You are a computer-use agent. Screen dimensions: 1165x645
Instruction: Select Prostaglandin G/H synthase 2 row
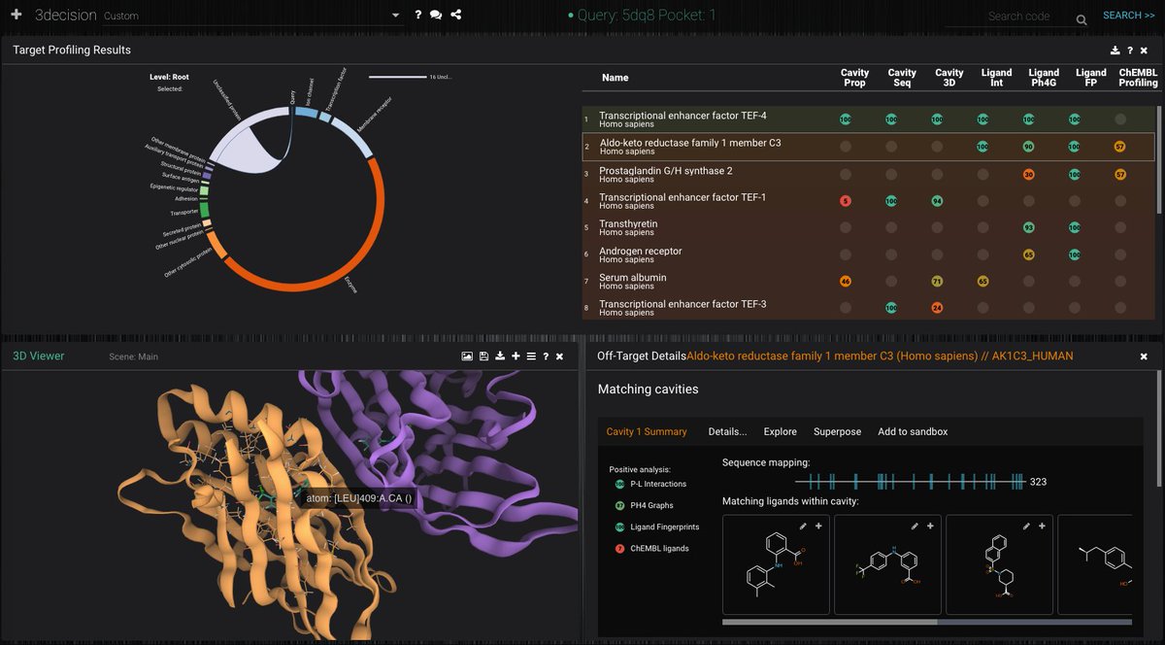[868, 174]
